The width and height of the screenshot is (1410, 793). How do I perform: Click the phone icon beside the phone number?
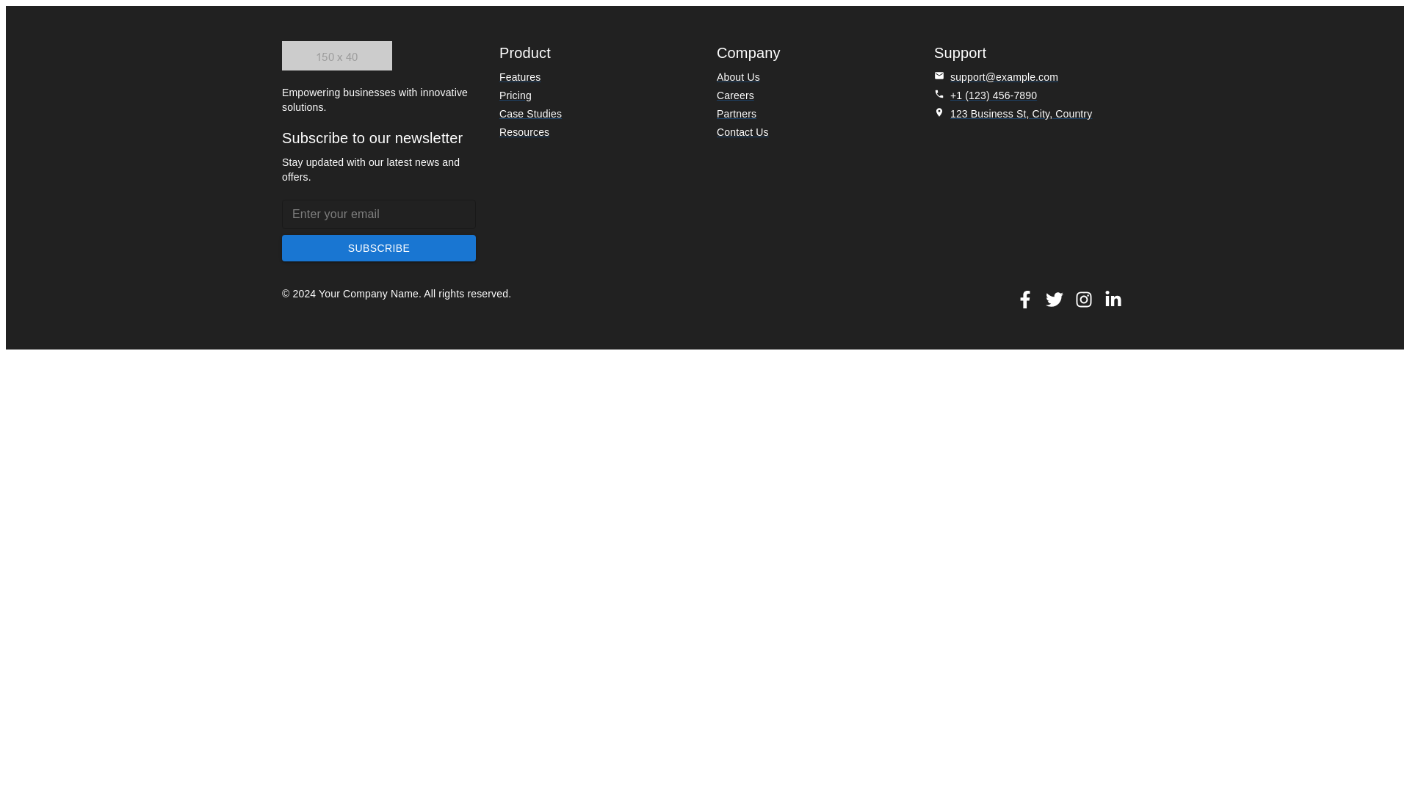pos(939,94)
